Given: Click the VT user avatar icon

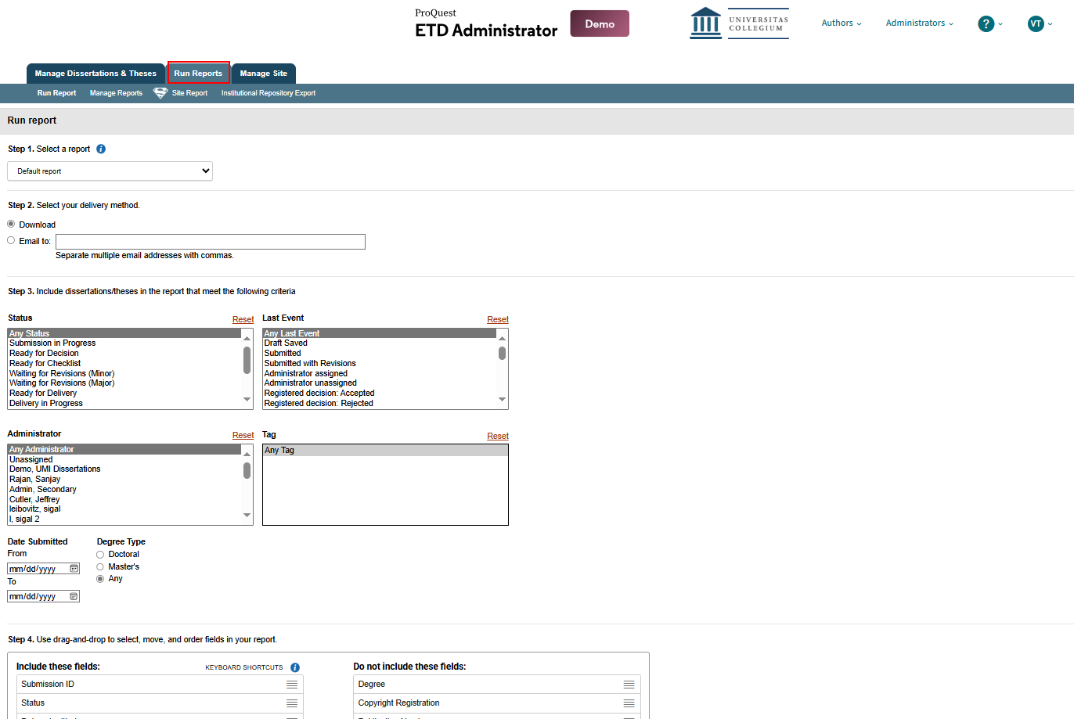Looking at the screenshot, I should (x=1036, y=23).
